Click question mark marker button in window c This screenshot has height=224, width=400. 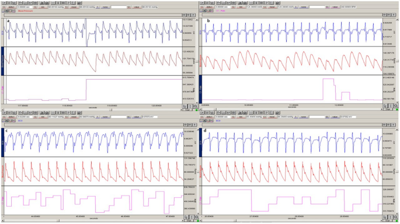coord(194,125)
